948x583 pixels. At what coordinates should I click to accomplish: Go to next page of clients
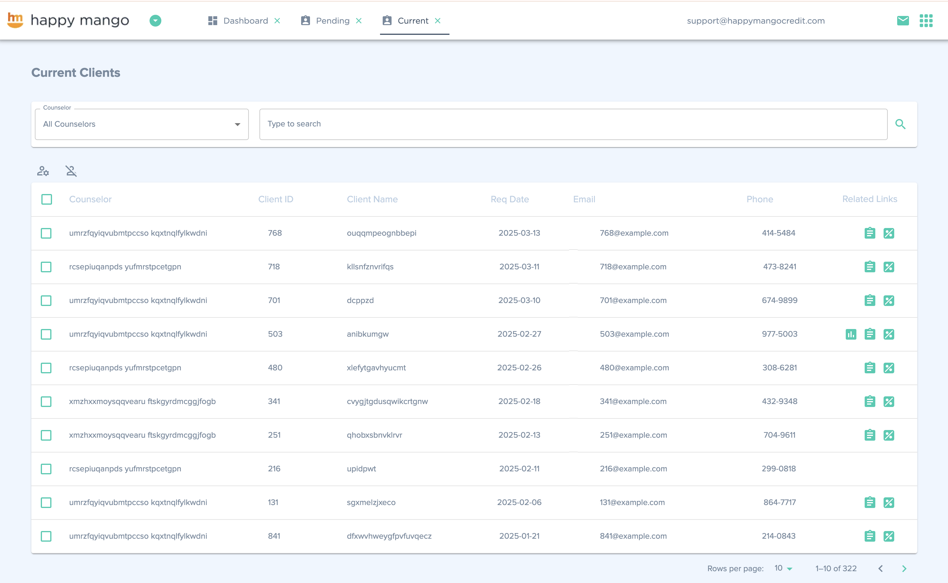point(904,569)
